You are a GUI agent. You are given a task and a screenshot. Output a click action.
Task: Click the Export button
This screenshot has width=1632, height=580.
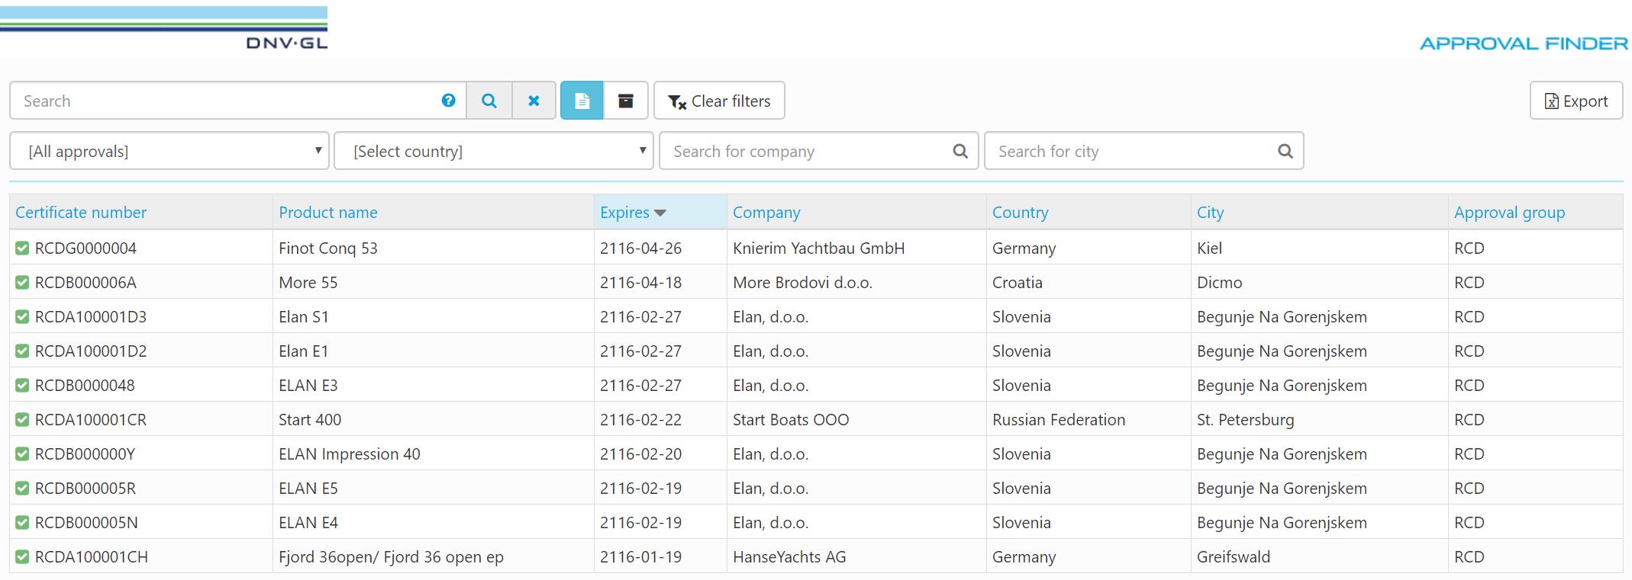(x=1576, y=101)
